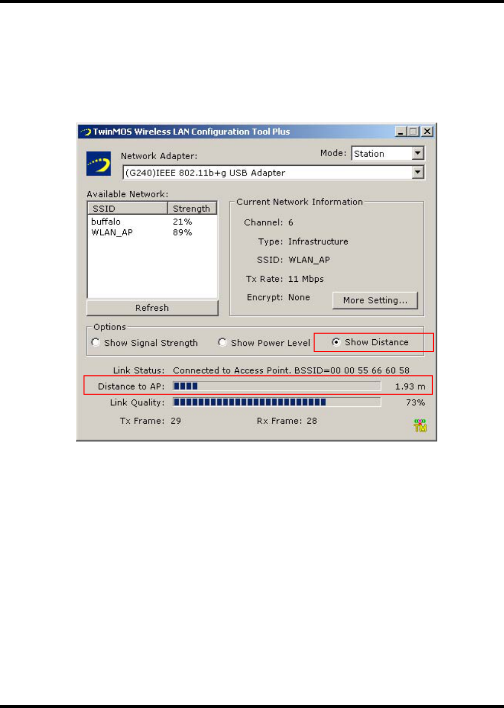Image resolution: width=504 pixels, height=708 pixels.
Task: Refresh the available network list
Action: tap(152, 308)
